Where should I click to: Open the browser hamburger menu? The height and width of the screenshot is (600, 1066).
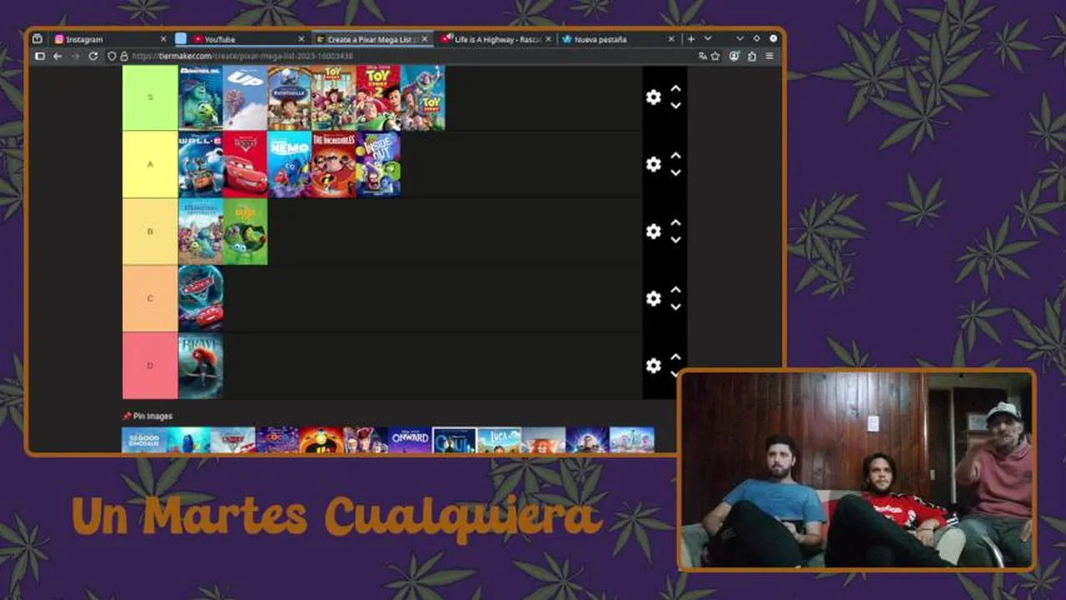click(769, 56)
